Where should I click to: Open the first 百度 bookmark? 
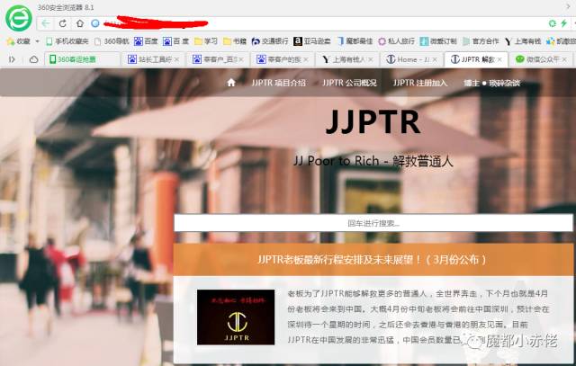(146, 41)
